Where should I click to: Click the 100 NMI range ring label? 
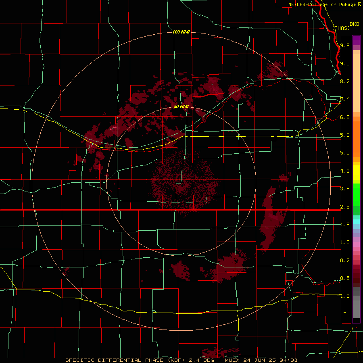181,32
